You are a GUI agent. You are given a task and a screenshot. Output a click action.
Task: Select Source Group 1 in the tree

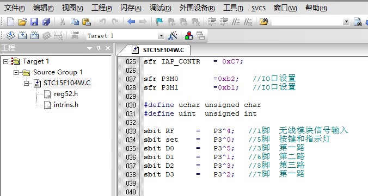pos(58,72)
